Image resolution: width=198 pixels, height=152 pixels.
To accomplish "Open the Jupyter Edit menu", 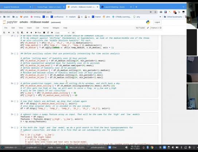I will click(13, 28).
